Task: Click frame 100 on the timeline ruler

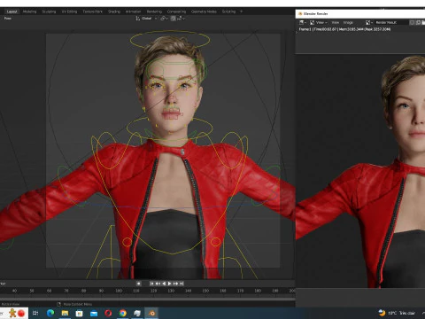Action: click(119, 291)
